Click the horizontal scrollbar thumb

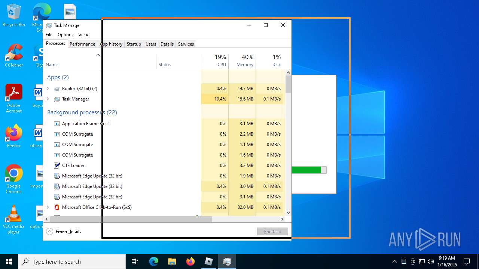tap(131, 219)
